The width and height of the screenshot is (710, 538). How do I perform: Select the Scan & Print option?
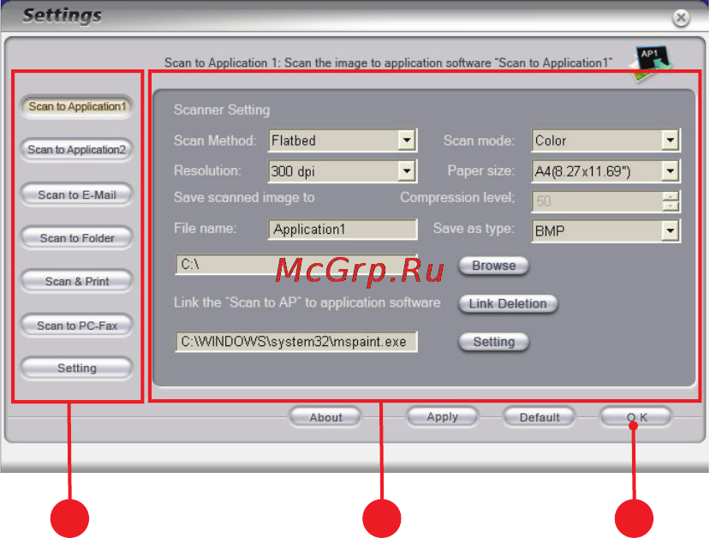pyautogui.click(x=76, y=281)
